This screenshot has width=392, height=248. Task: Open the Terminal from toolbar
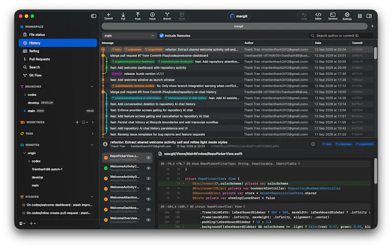click(x=333, y=16)
